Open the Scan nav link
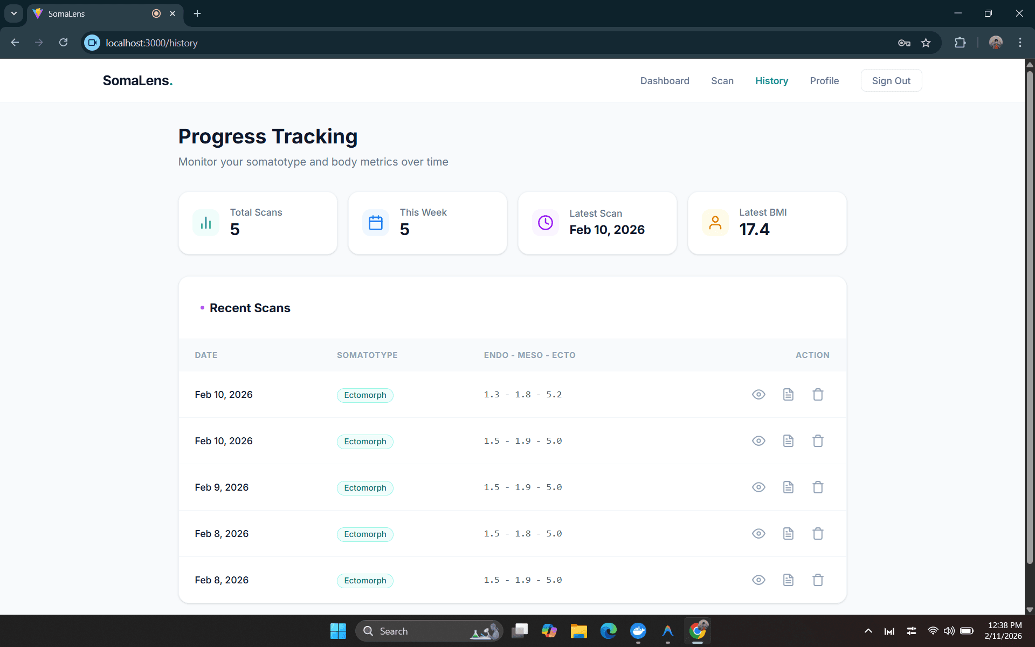 click(722, 81)
